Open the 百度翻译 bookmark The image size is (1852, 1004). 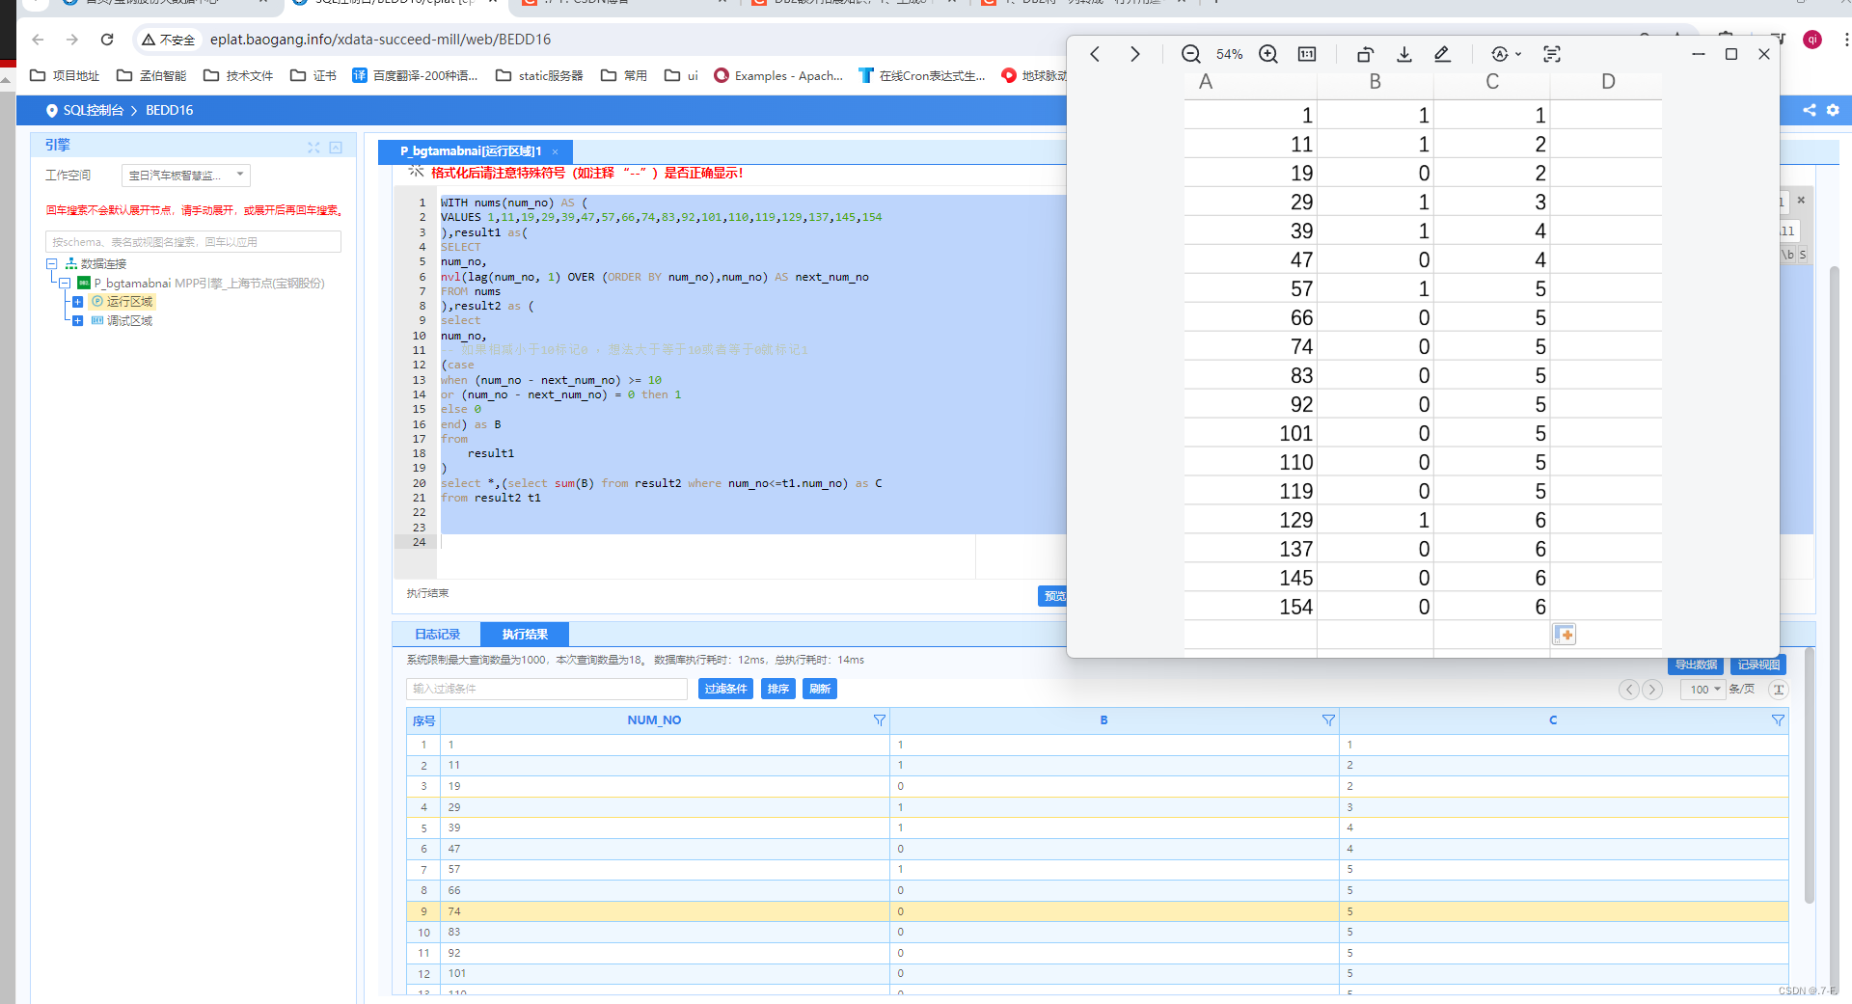[415, 75]
